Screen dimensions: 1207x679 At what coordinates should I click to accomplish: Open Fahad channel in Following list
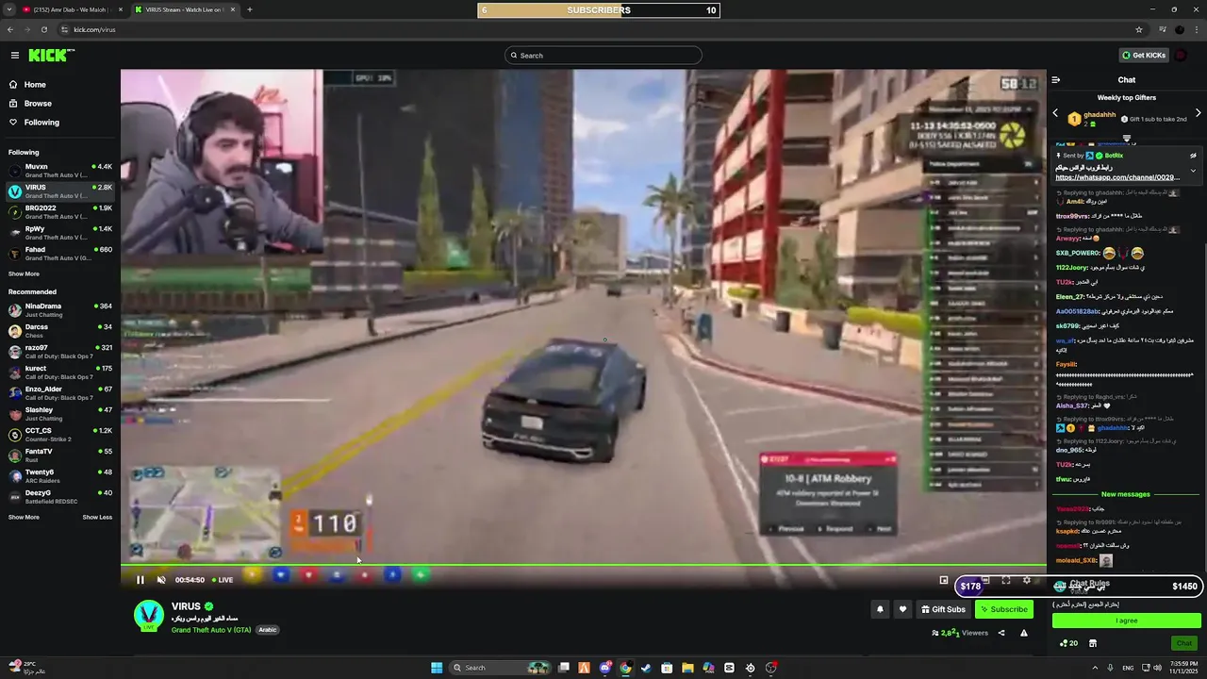[x=60, y=254]
